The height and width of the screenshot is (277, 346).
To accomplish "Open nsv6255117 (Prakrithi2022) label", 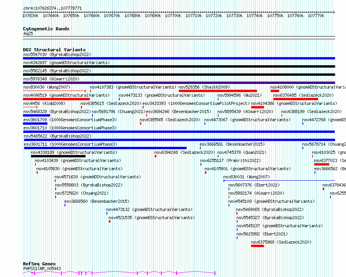I will point(231,160).
